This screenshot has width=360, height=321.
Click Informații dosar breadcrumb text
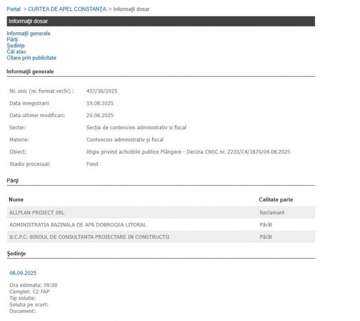coord(131,9)
